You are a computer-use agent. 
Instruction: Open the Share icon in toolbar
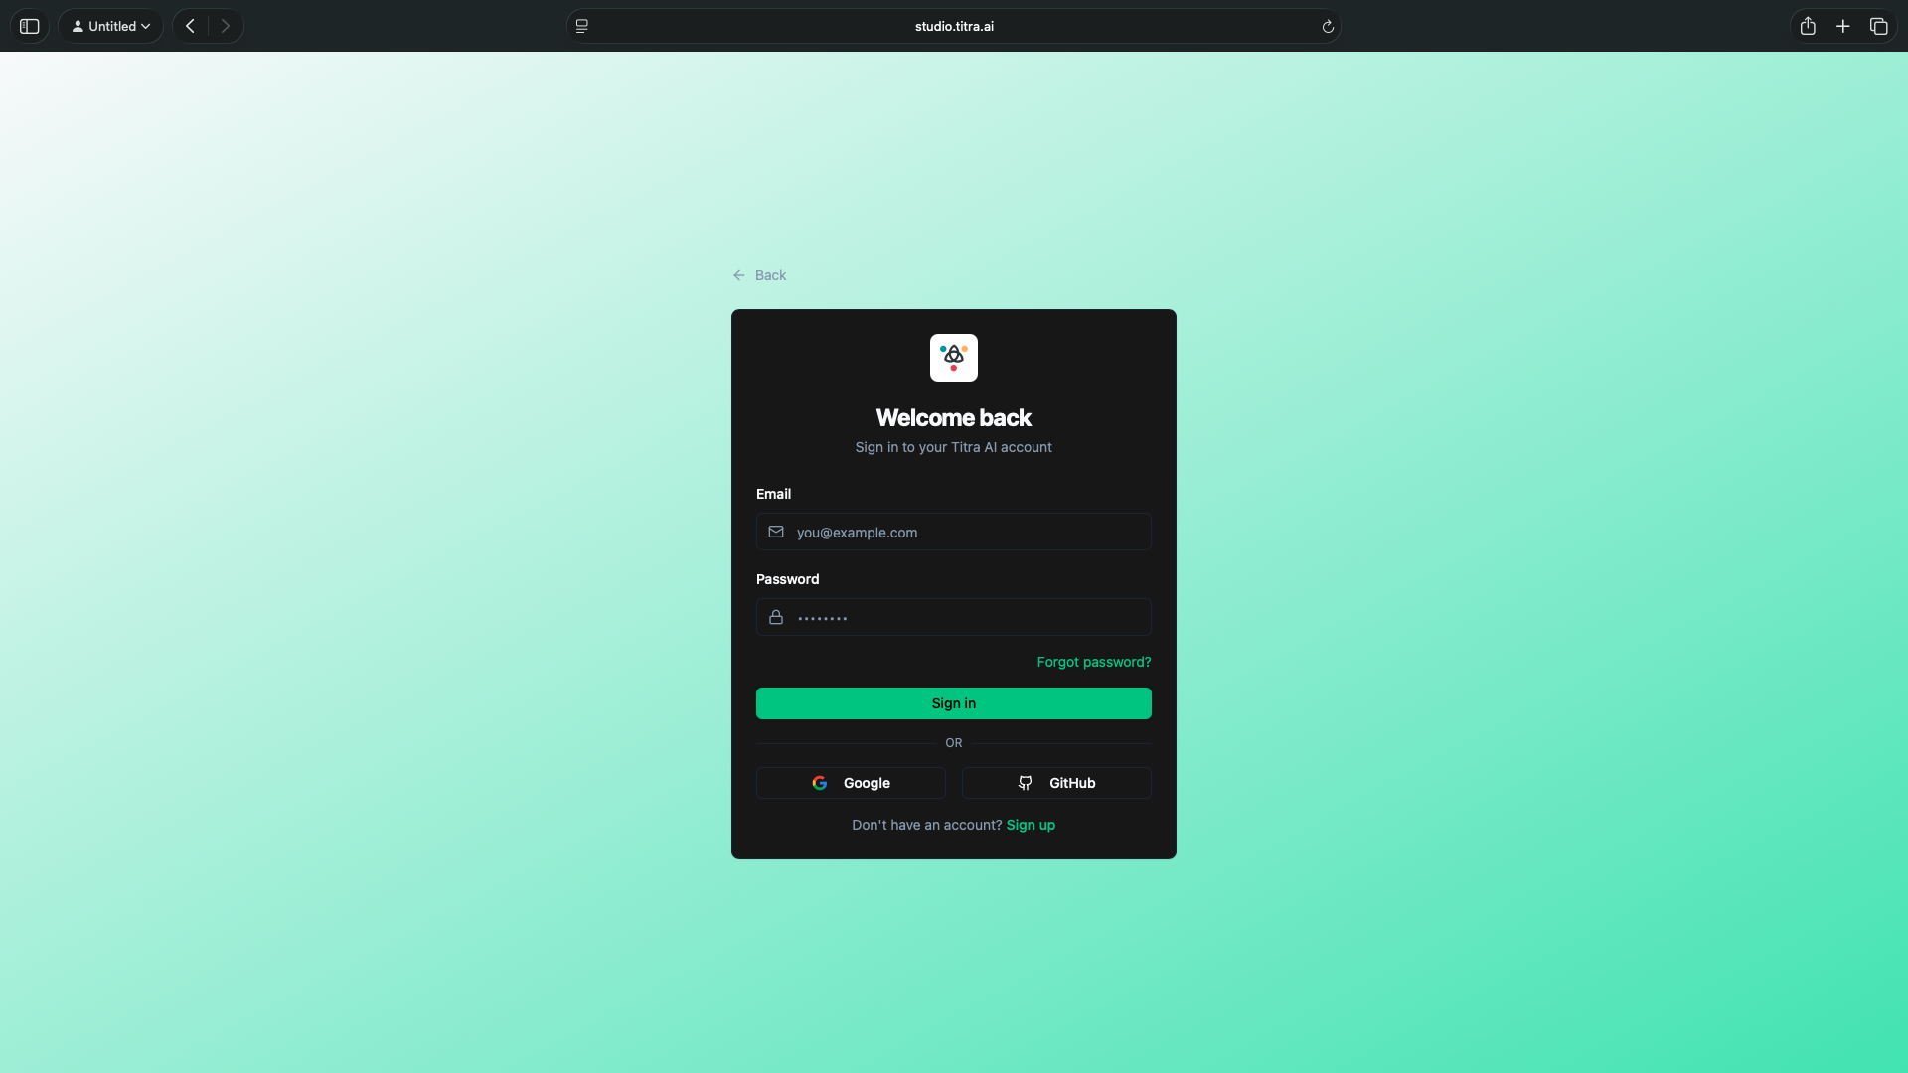point(1808,26)
